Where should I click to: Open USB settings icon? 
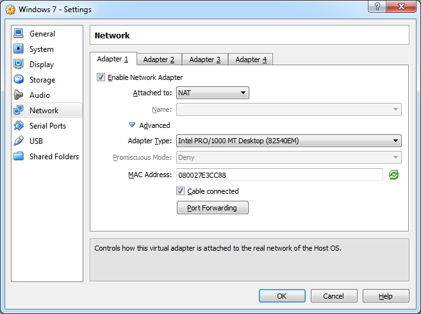click(18, 141)
